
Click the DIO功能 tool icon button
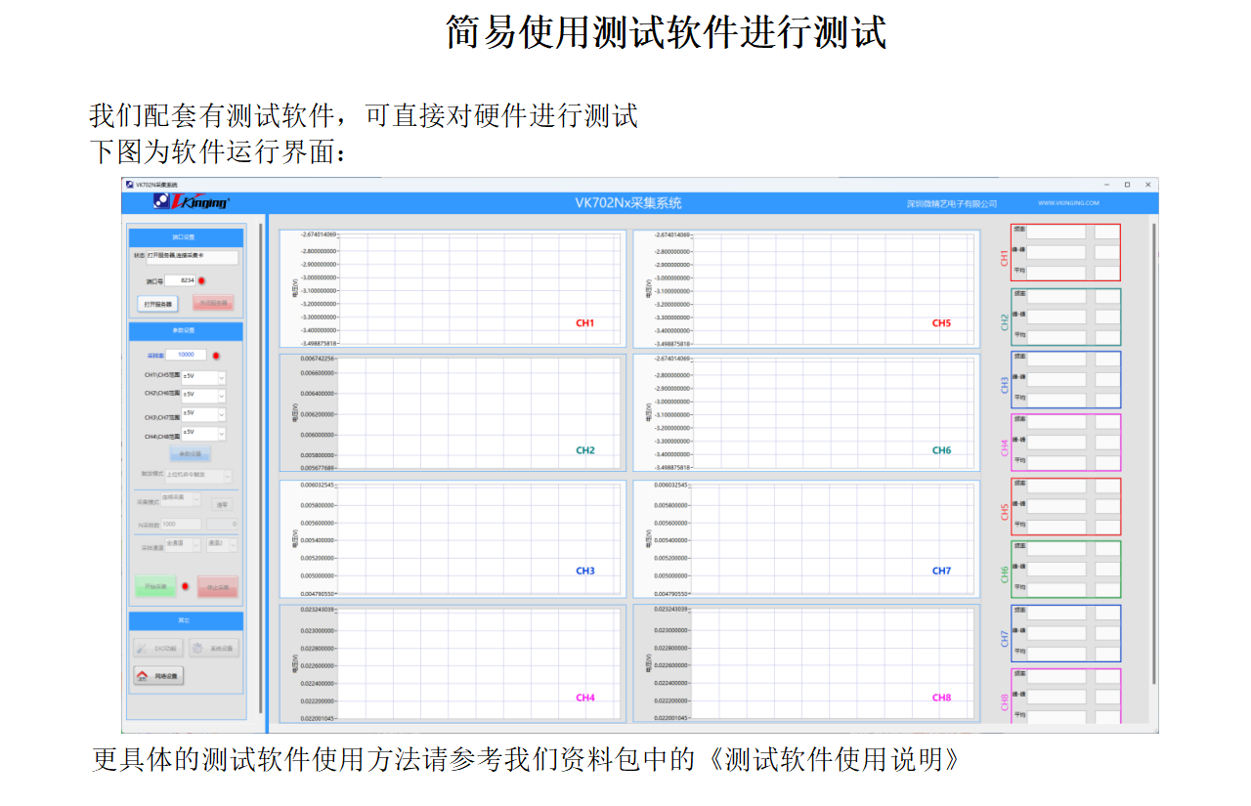click(156, 648)
